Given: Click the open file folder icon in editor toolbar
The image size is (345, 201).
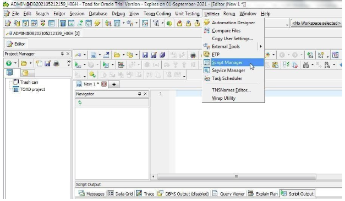Looking at the screenshot, I should pyautogui.click(x=117, y=55).
